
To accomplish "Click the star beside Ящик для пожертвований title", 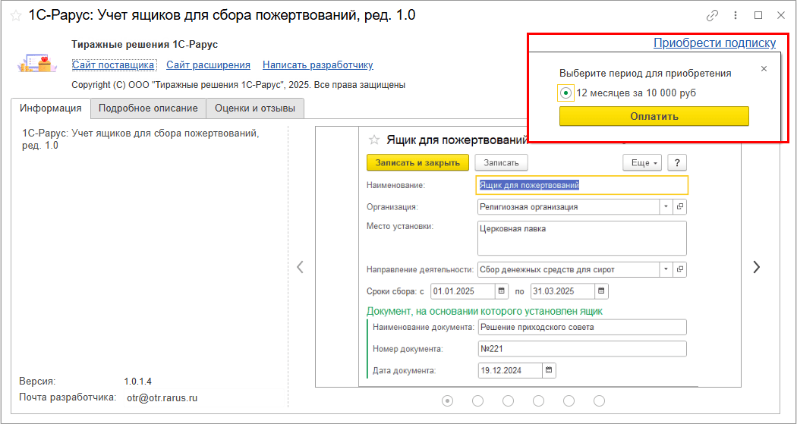I will pos(373,140).
